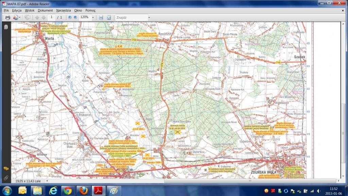The image size is (348, 196).
Task: Click the page size label 19,05 x 13,43 cale
Action: point(28,181)
